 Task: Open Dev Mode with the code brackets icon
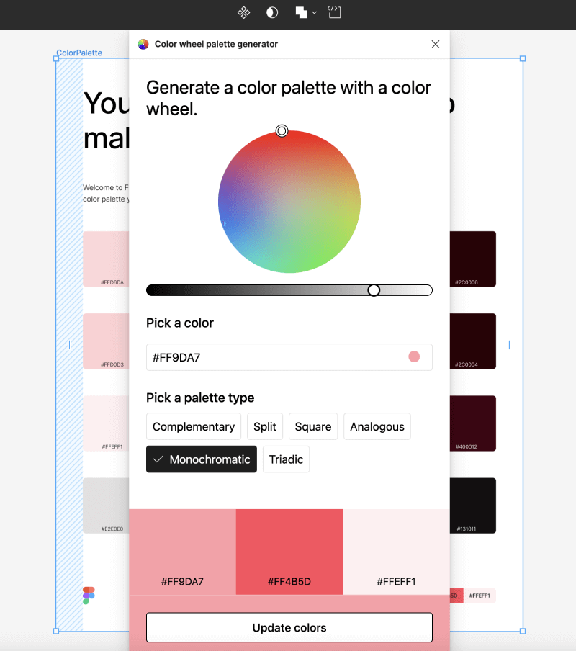coord(333,12)
